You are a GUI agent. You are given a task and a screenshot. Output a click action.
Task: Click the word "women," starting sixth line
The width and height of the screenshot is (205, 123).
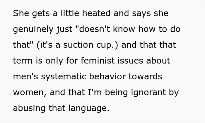pyautogui.click(x=30, y=93)
